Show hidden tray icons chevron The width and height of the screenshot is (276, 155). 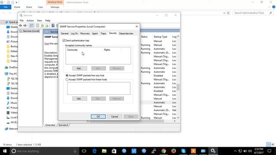(x=235, y=151)
